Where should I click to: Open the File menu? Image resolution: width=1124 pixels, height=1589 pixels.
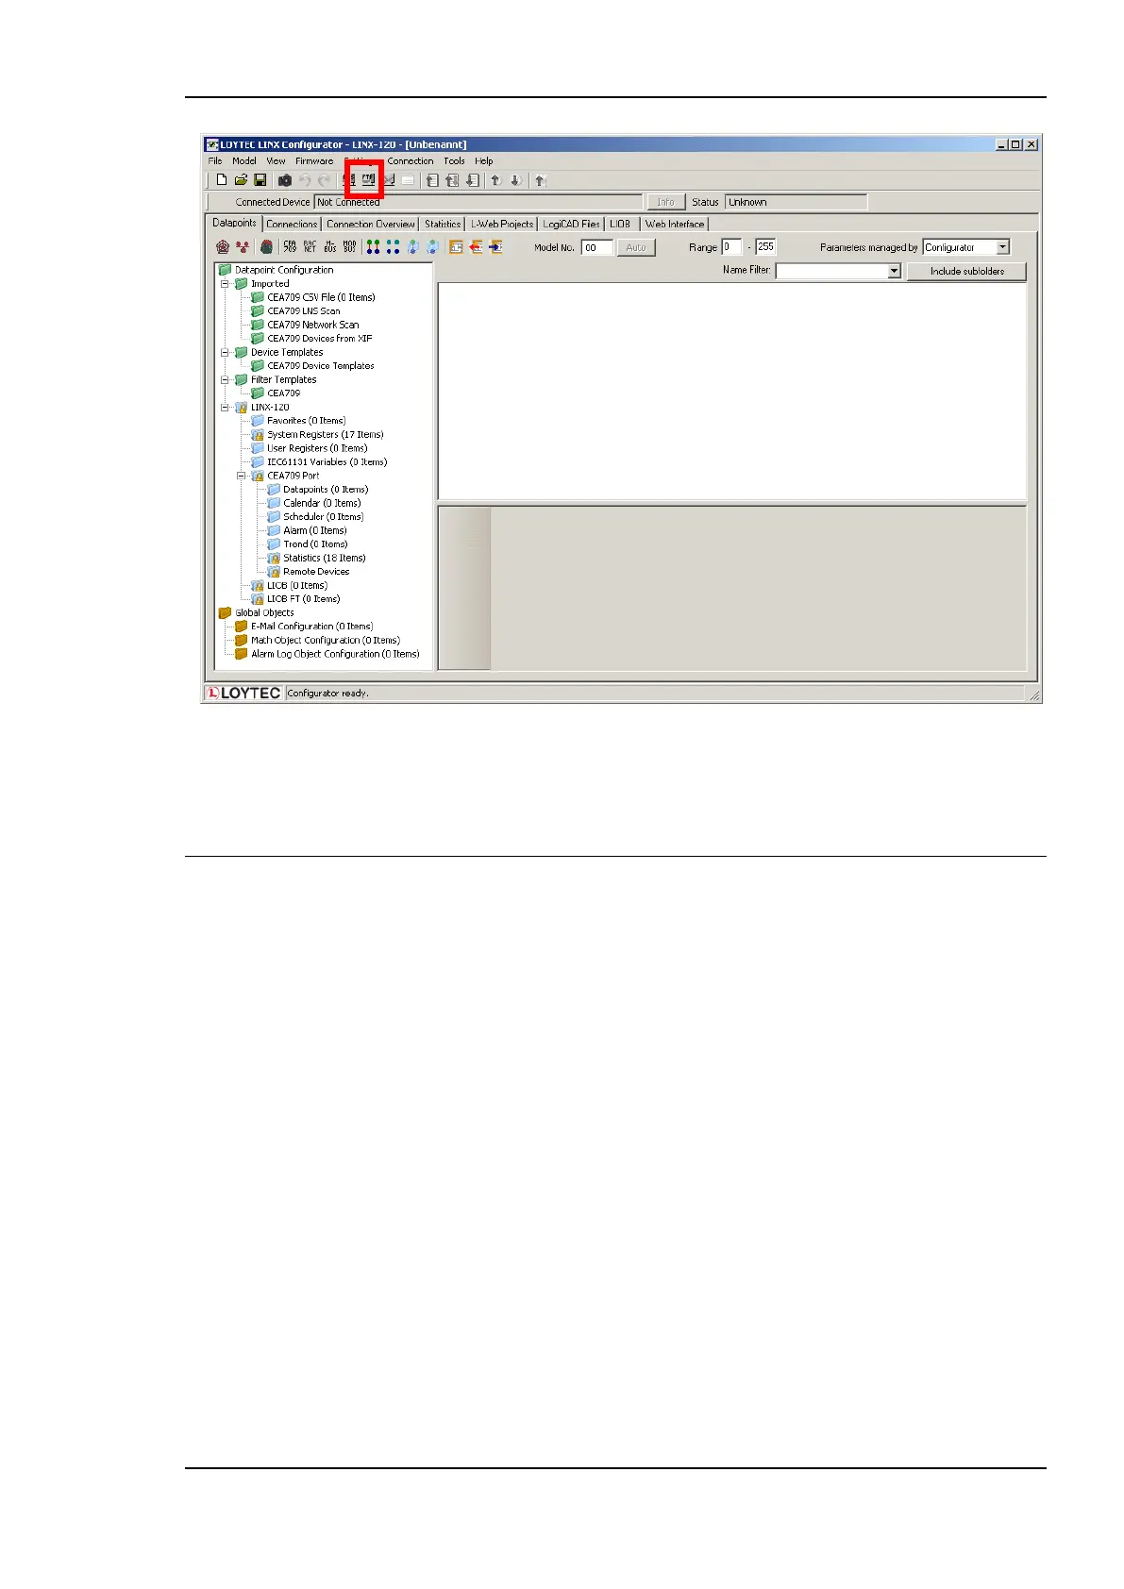pyautogui.click(x=215, y=161)
